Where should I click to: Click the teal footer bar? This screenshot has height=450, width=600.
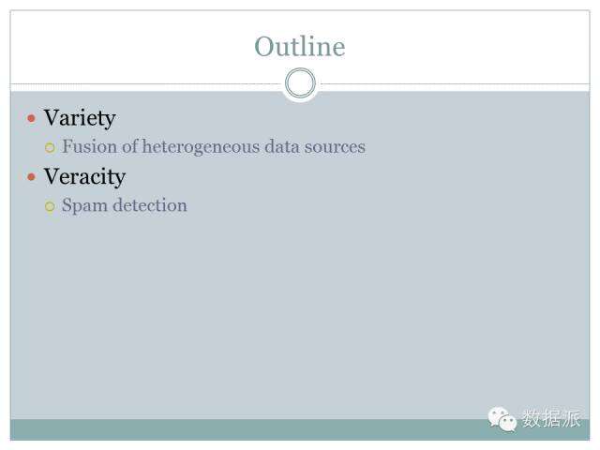coord(234,429)
